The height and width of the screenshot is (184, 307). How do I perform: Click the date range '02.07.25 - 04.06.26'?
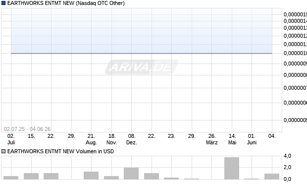click(27, 129)
